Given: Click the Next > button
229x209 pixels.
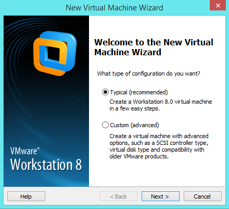Looking at the screenshot, I should [160, 196].
